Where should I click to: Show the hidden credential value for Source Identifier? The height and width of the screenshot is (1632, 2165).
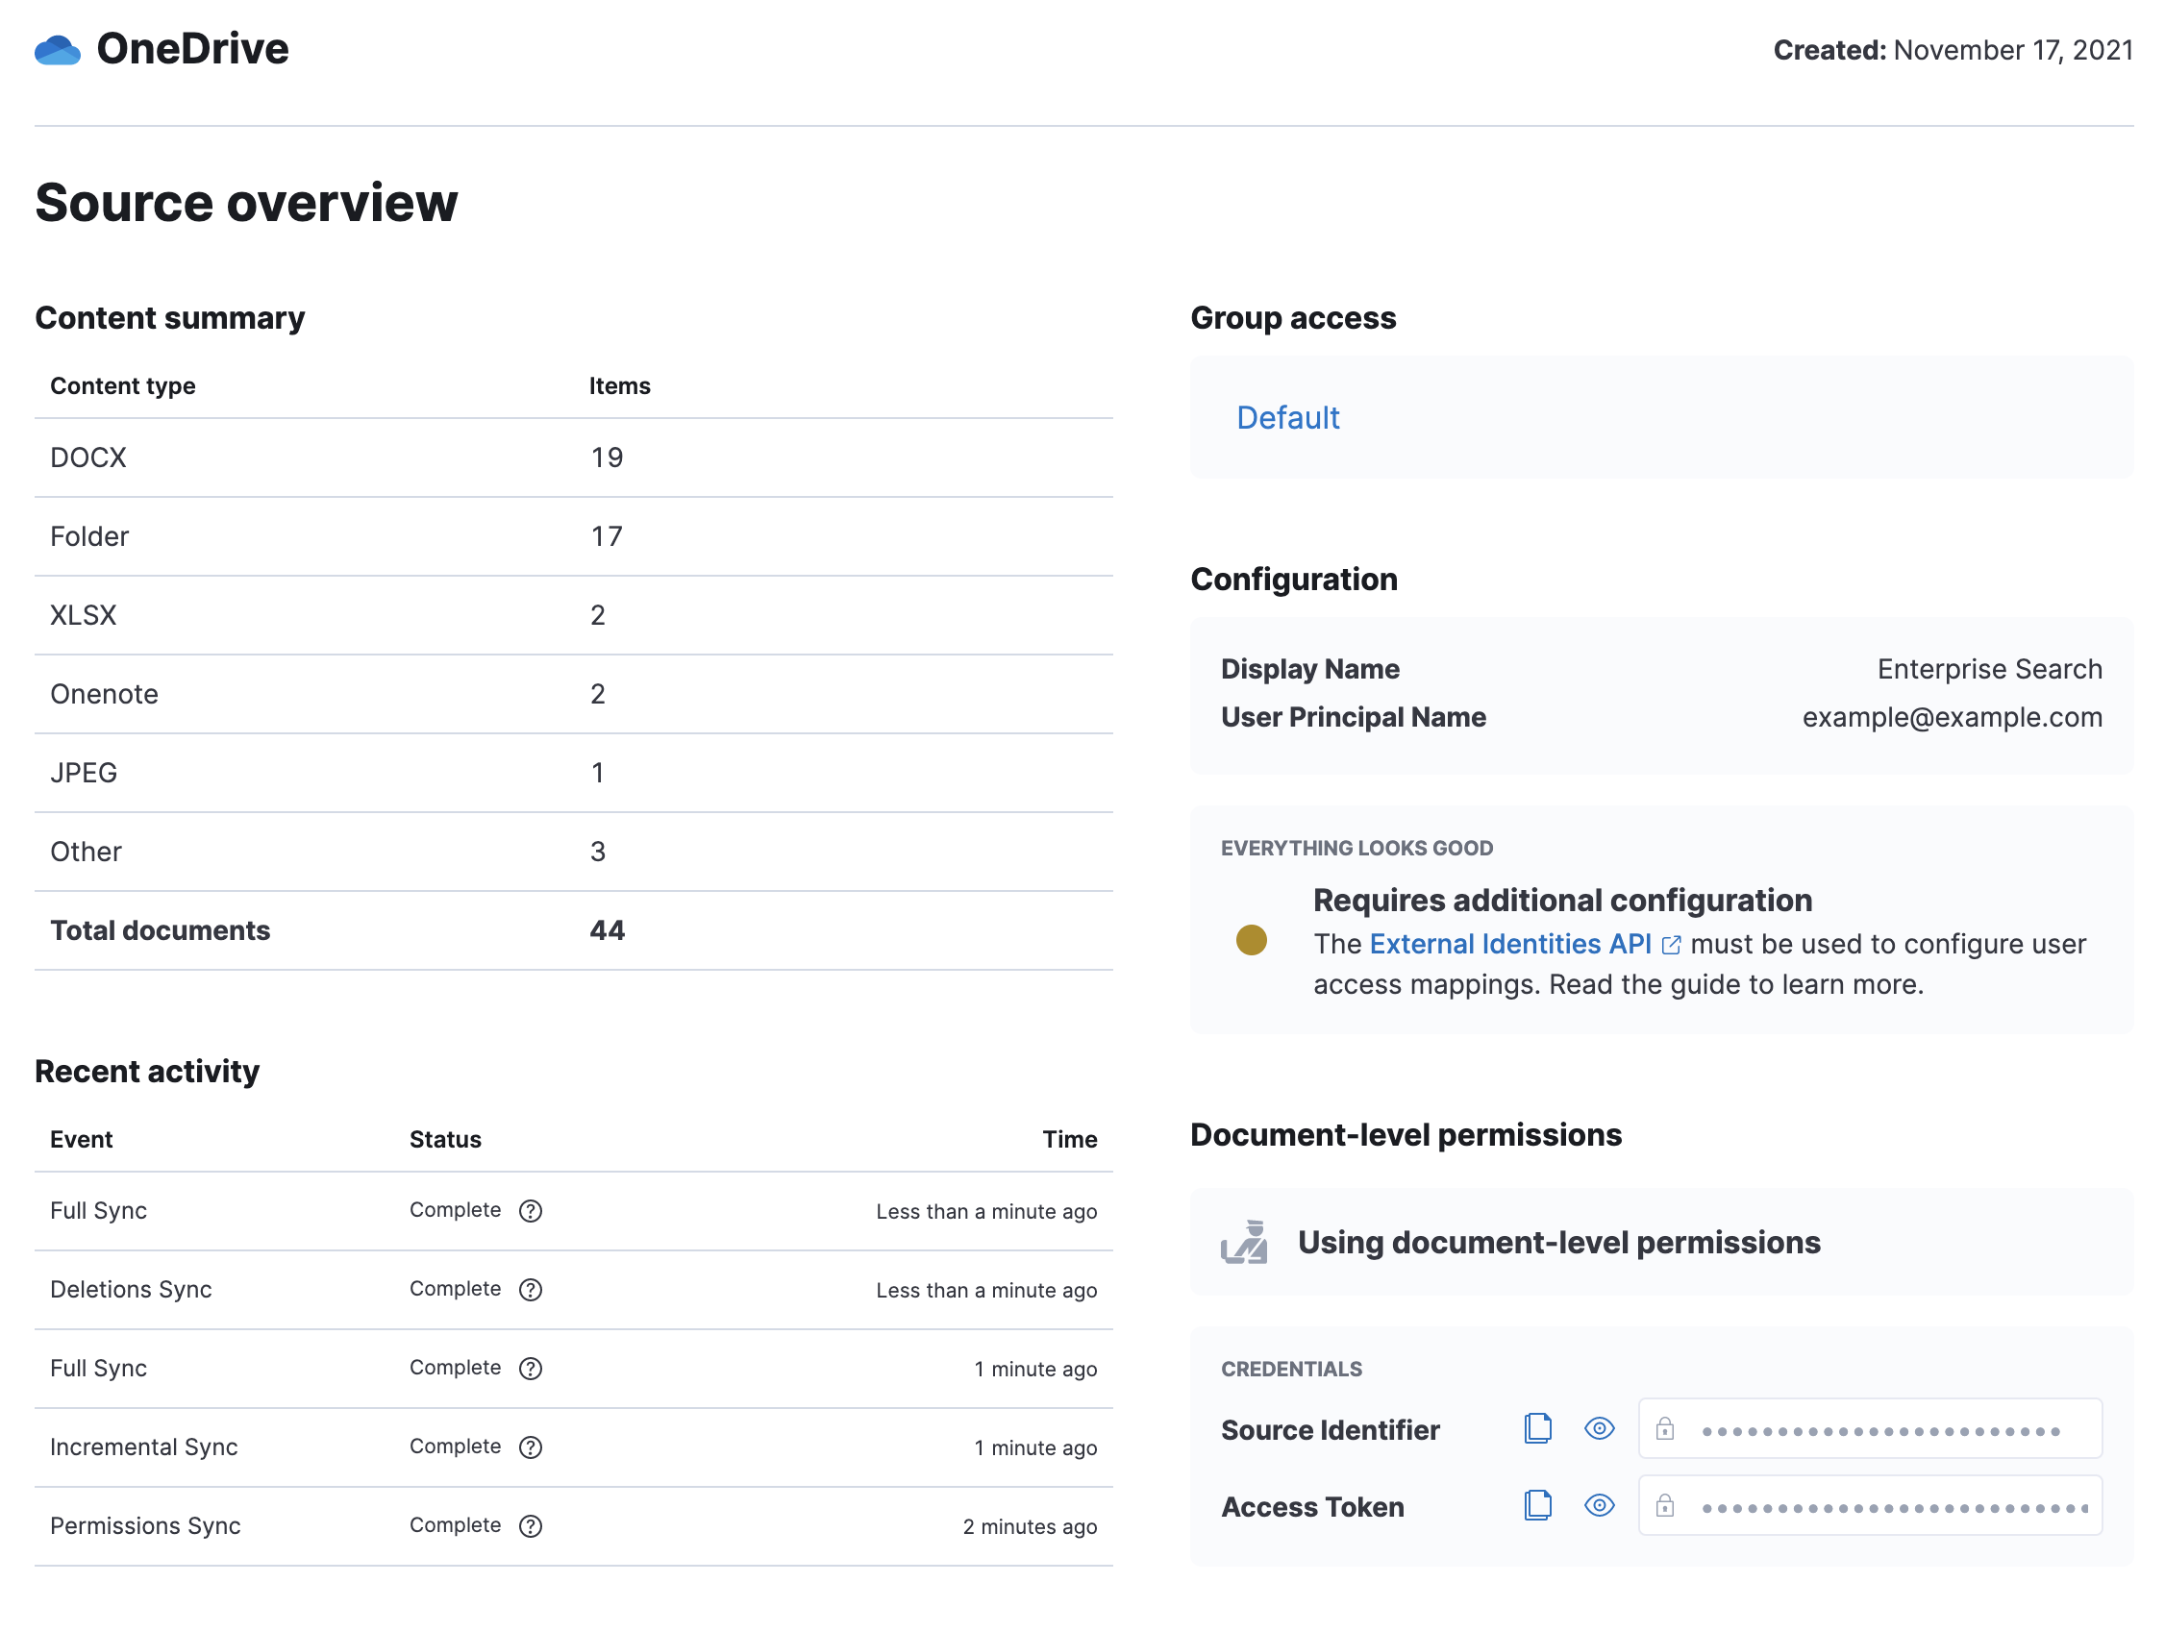coord(1599,1428)
